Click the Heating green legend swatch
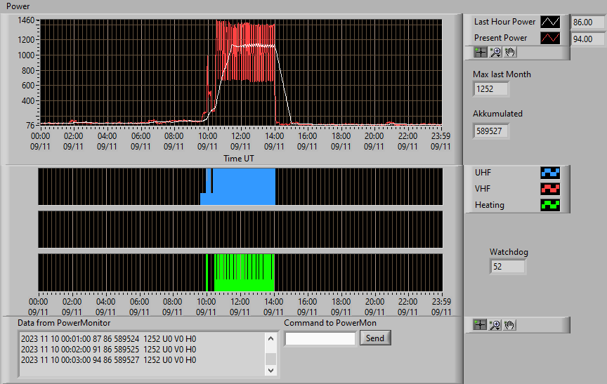 [550, 205]
